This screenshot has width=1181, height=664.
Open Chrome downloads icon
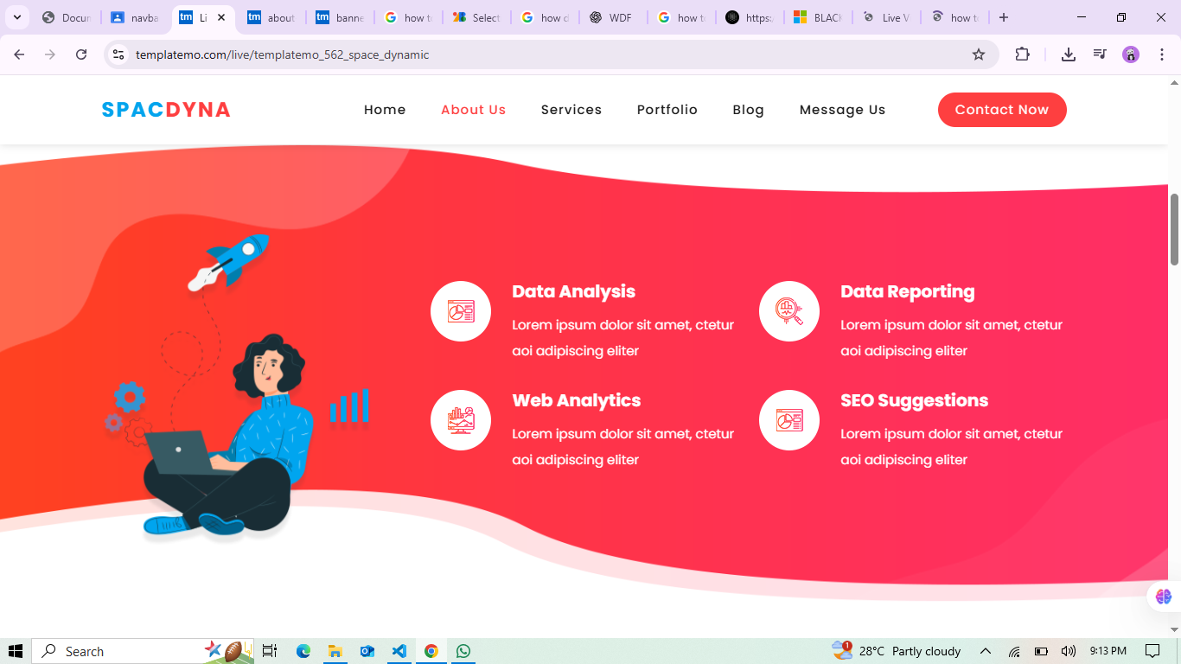[x=1069, y=54]
